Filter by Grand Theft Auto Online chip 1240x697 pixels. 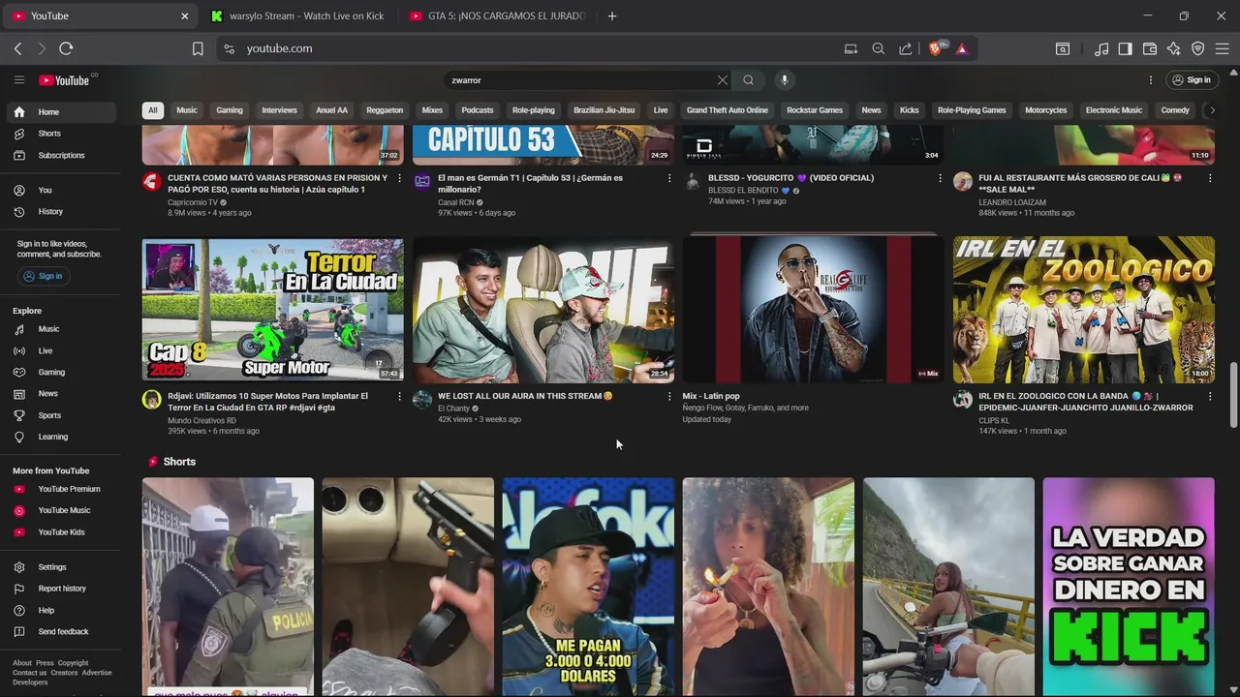point(728,110)
